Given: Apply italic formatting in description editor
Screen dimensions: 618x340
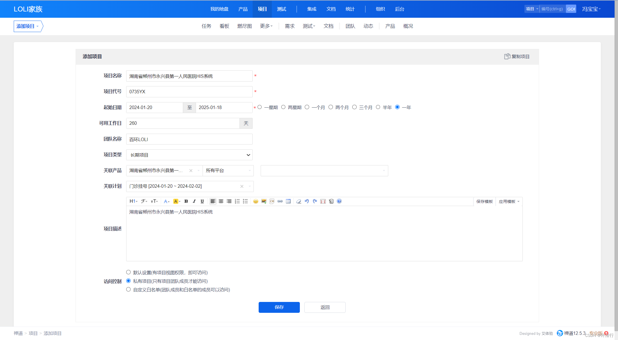Looking at the screenshot, I should click(194, 201).
